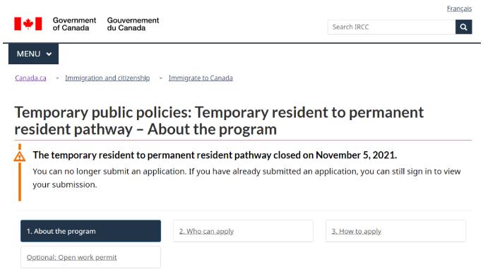Click the Gouvernement du Canada wordmark

(x=133, y=24)
